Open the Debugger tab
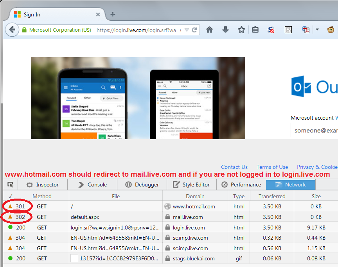The width and height of the screenshot is (338, 267). tap(142, 185)
